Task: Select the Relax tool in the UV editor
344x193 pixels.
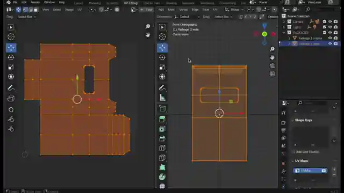Action: pyautogui.click(x=11, y=119)
